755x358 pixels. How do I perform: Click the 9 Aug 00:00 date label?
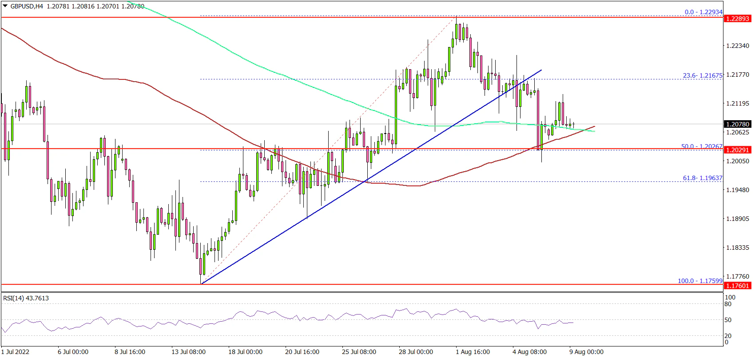[586, 352]
